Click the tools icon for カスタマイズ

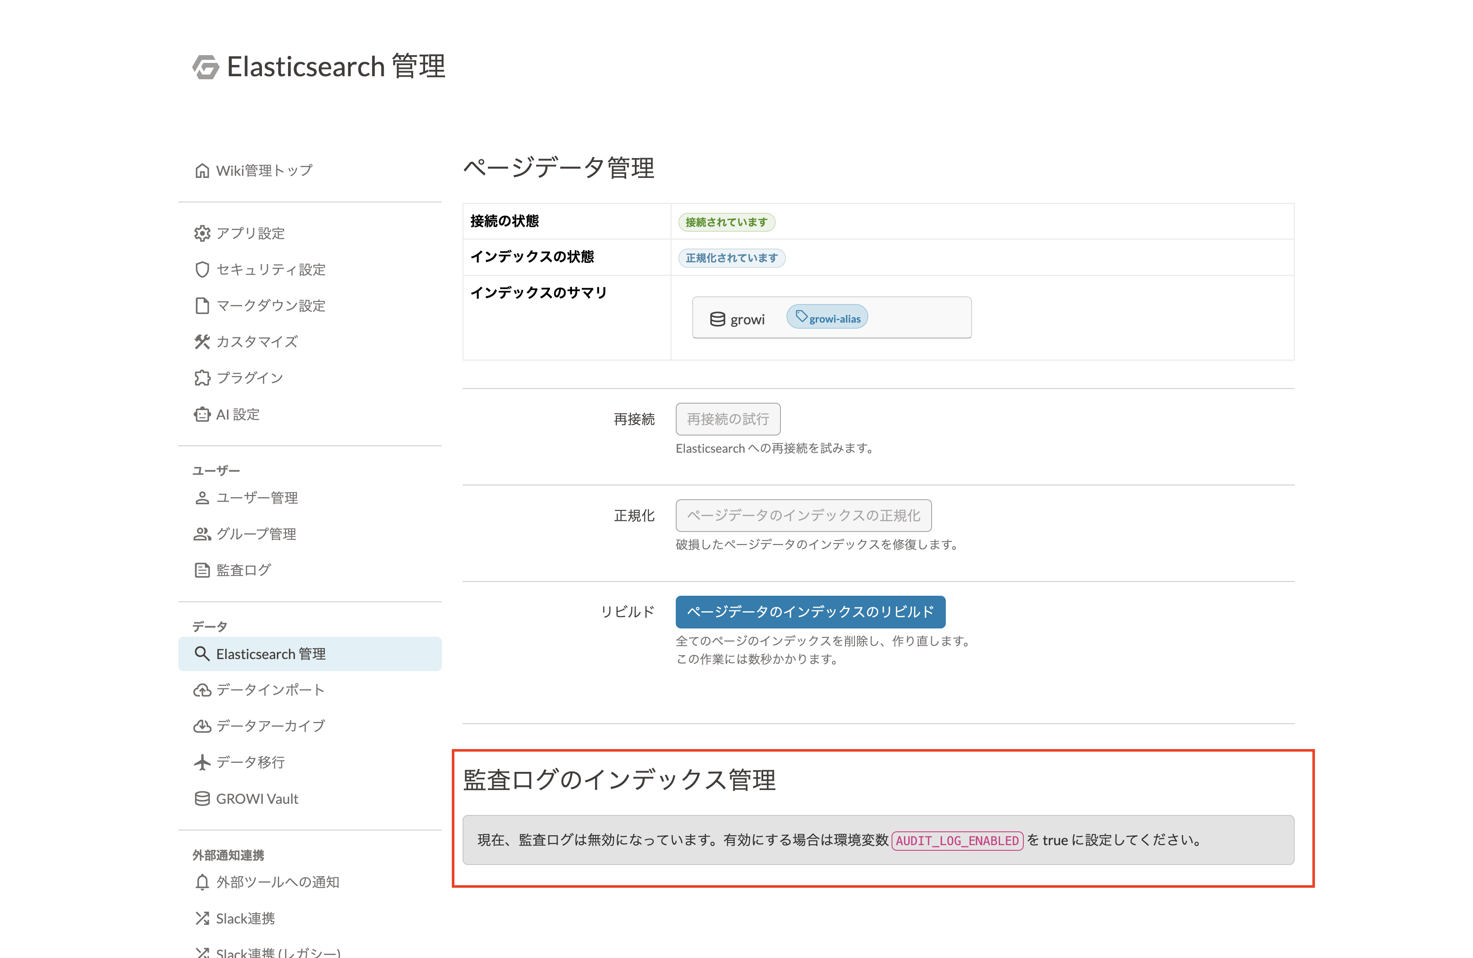click(202, 342)
